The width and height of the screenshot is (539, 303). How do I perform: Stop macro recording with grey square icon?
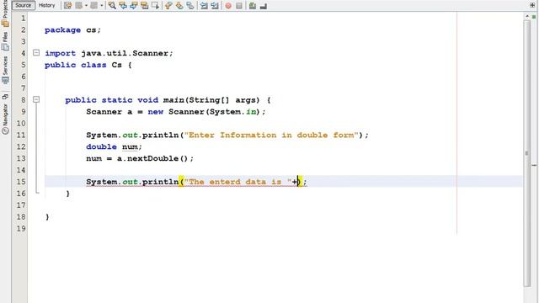point(239,6)
